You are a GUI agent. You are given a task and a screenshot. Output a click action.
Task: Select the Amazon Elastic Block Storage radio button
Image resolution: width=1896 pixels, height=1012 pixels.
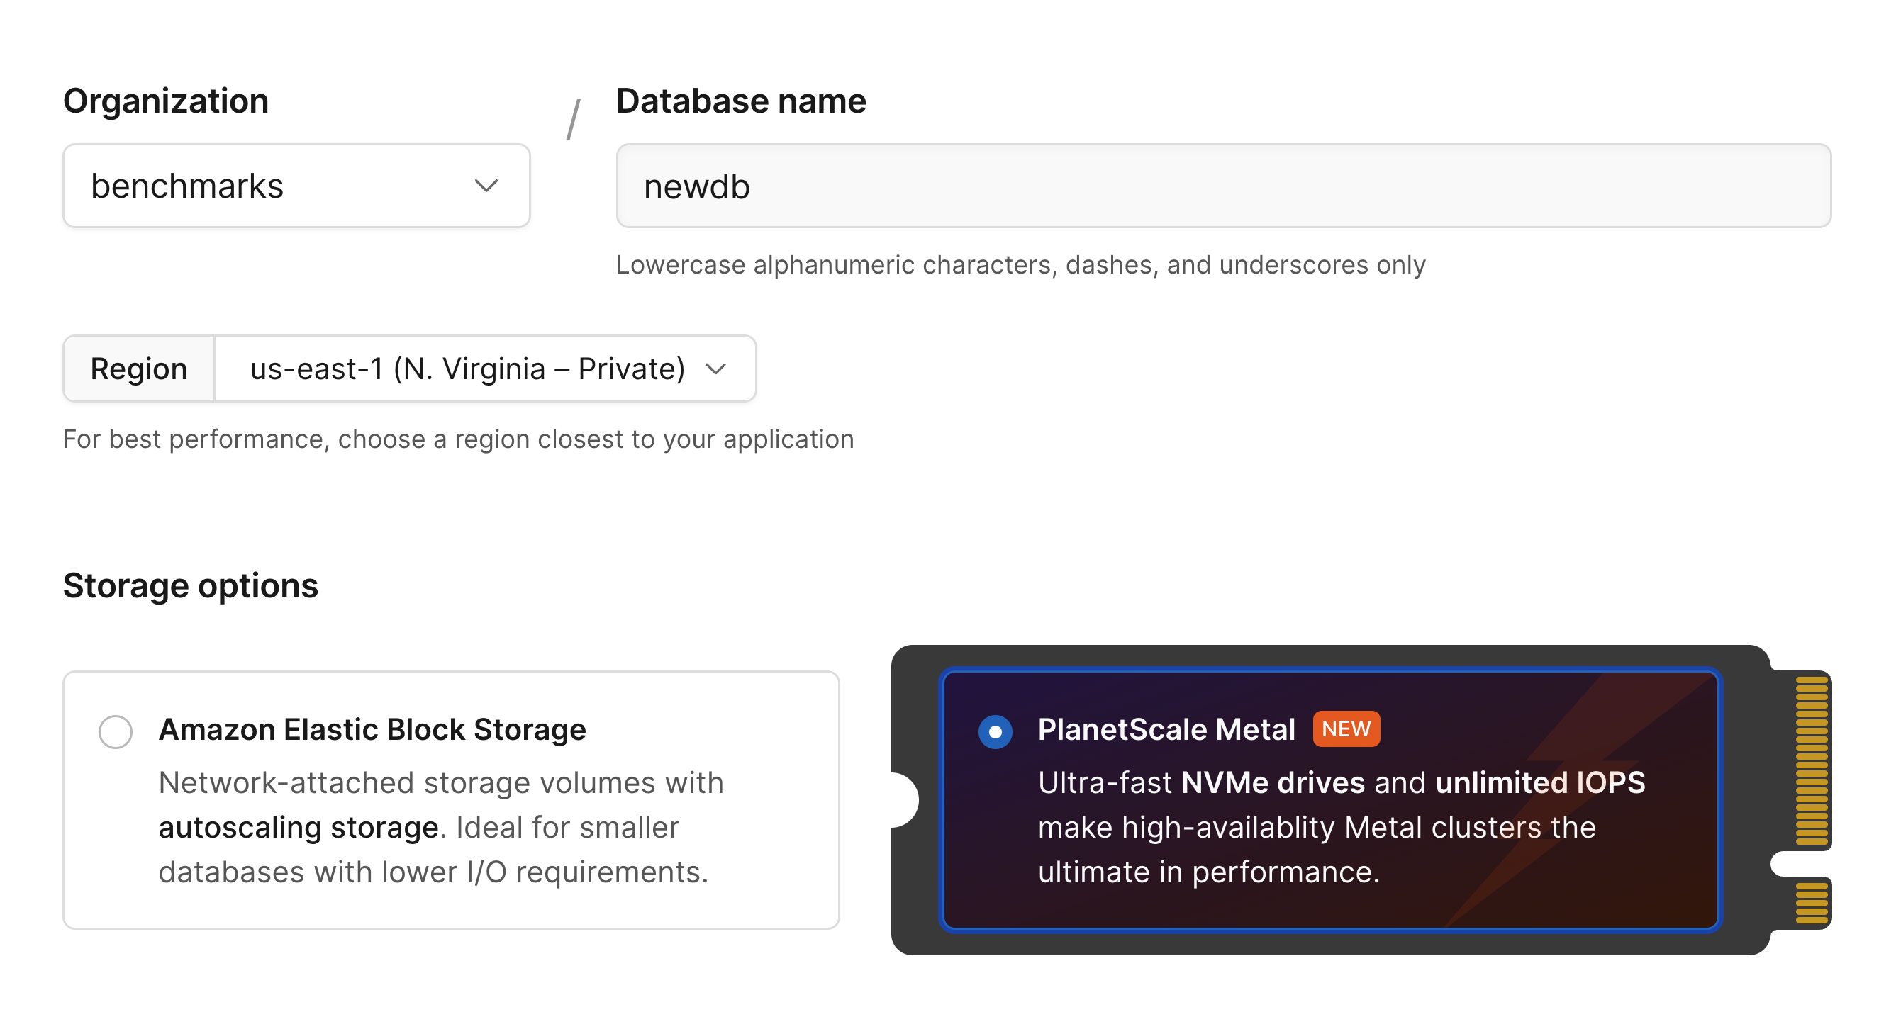click(116, 732)
